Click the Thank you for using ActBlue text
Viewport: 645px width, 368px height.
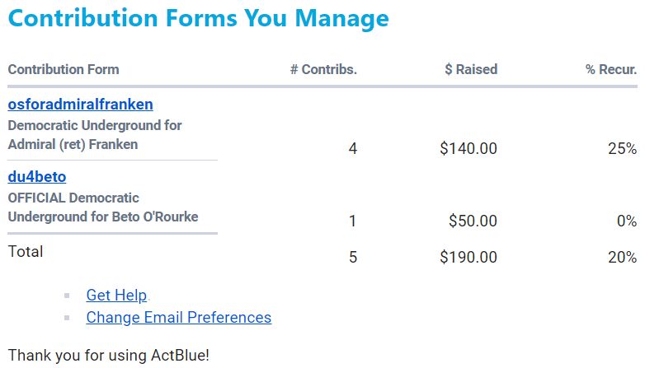pos(108,356)
